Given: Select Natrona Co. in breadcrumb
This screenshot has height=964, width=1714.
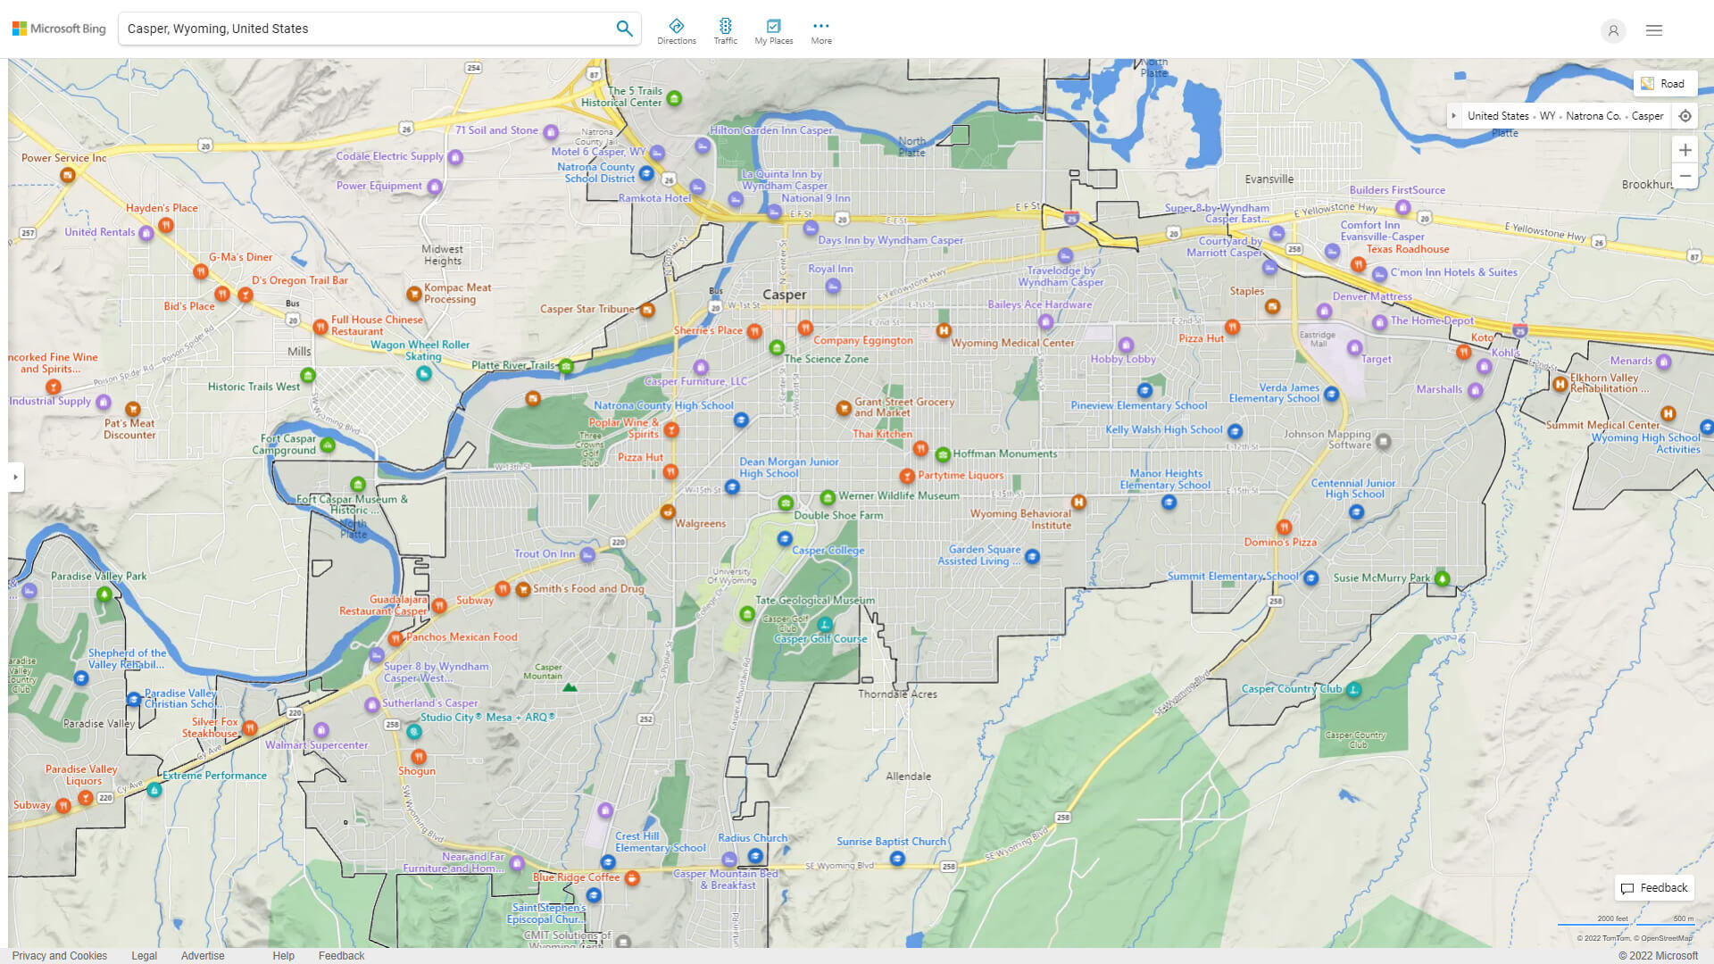Looking at the screenshot, I should tap(1593, 116).
